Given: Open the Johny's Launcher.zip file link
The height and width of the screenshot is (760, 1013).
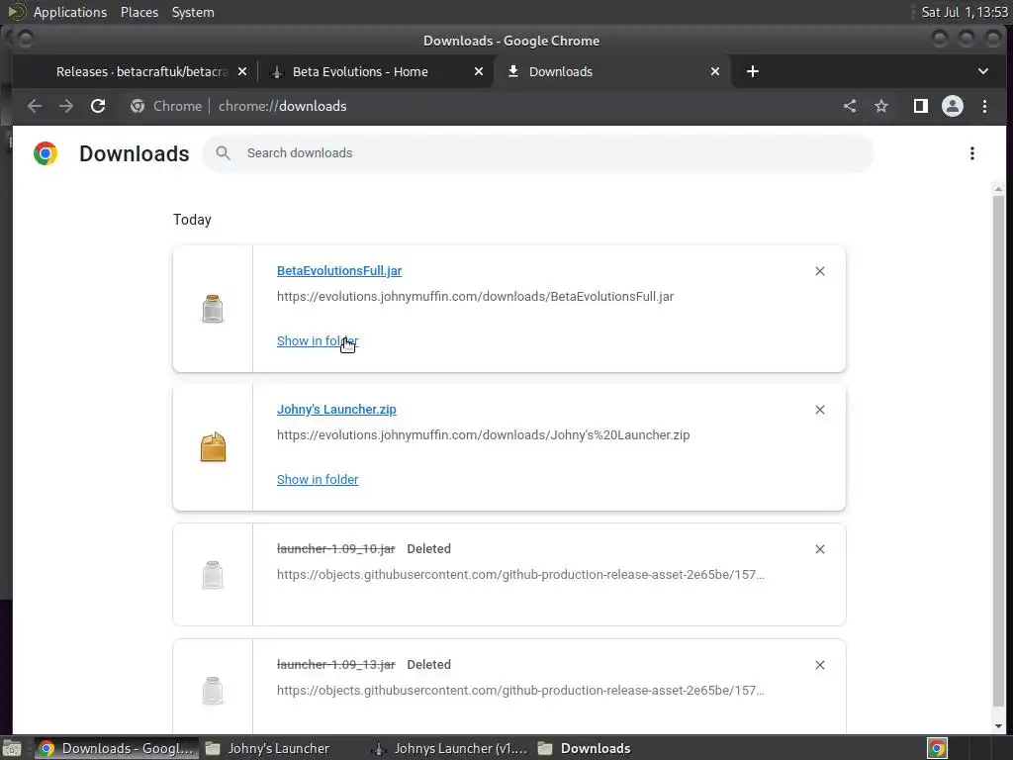Looking at the screenshot, I should click(336, 409).
